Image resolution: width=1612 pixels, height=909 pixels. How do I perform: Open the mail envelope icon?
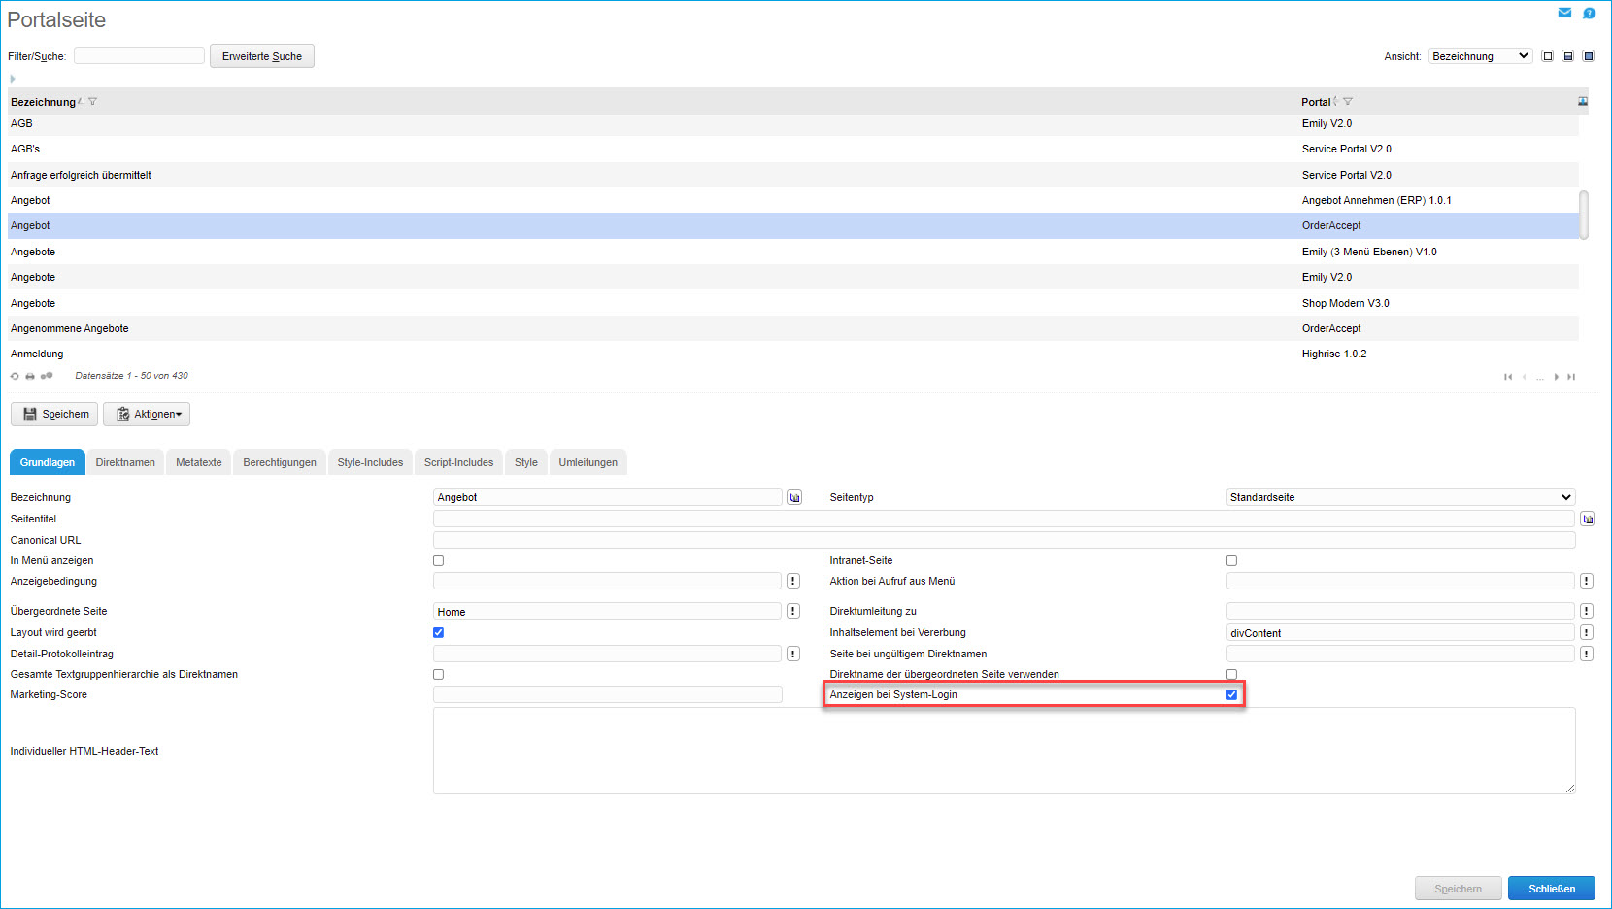click(1564, 13)
